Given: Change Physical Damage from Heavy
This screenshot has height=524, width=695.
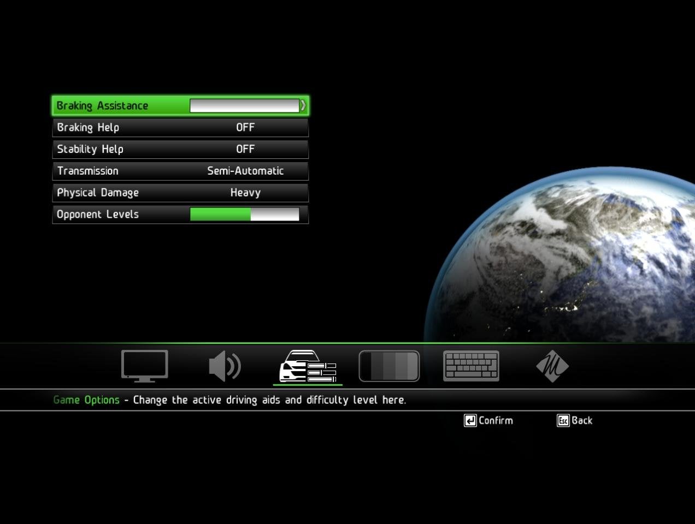Looking at the screenshot, I should point(245,193).
